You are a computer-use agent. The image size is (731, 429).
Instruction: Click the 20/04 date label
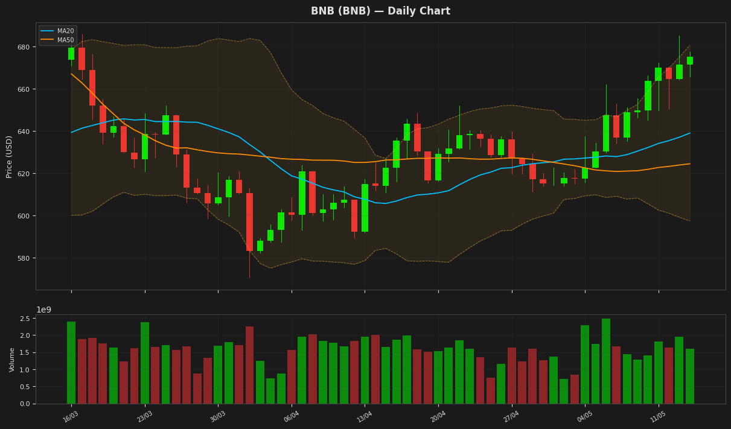point(438,416)
